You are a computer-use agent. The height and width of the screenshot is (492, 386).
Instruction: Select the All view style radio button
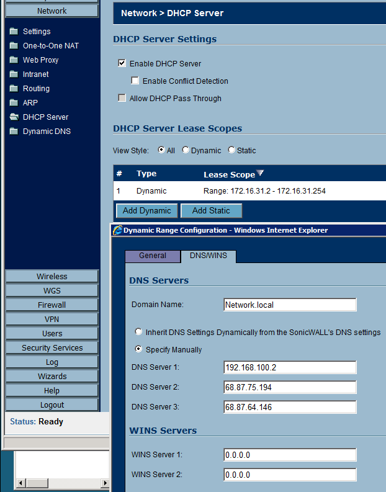pyautogui.click(x=161, y=150)
